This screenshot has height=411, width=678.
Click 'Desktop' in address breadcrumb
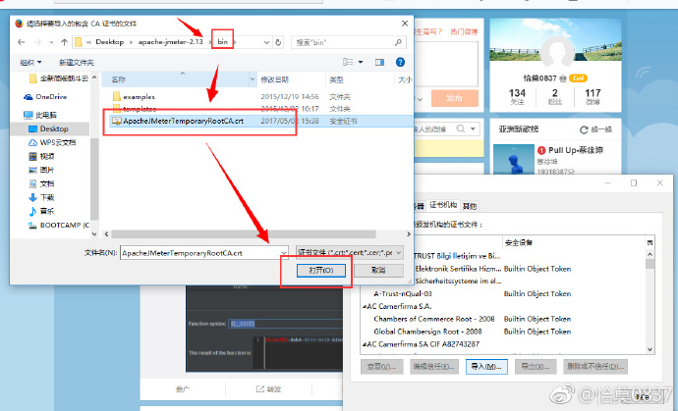tap(109, 42)
